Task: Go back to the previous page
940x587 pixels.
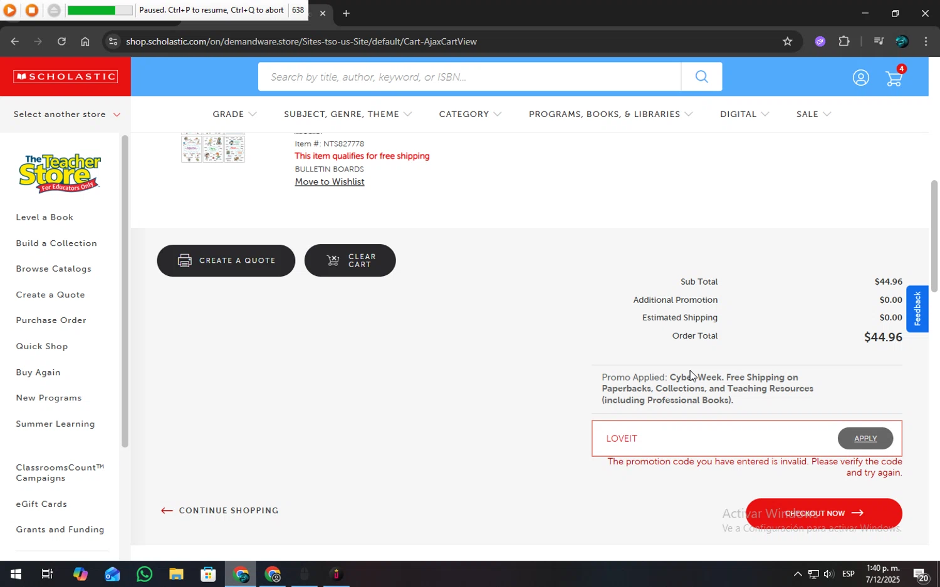Action: coord(14,41)
